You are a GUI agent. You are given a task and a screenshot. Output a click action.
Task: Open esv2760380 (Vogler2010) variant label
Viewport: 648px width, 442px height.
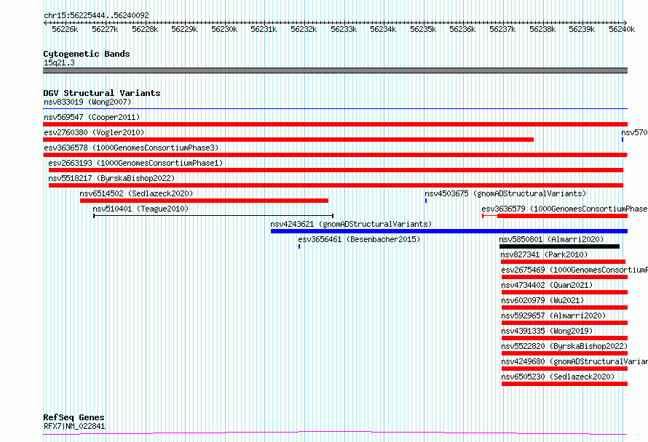point(94,132)
